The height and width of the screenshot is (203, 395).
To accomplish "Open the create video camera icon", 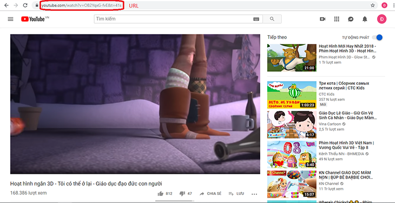I will pyautogui.click(x=322, y=19).
